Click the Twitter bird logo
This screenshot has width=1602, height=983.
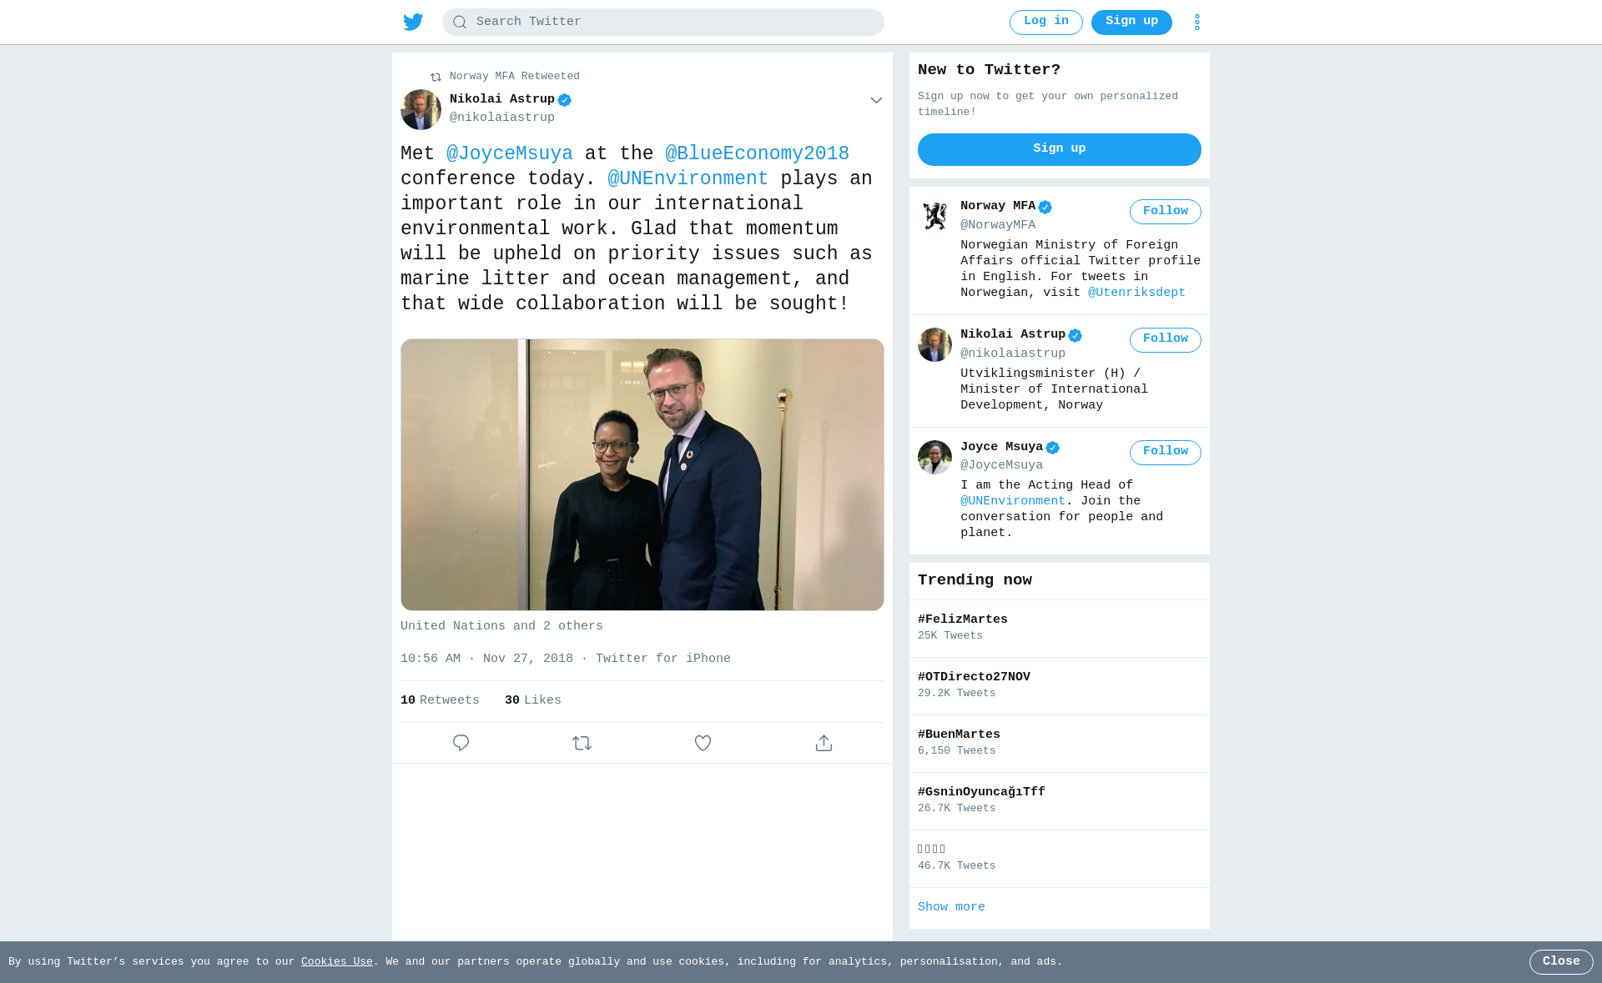[x=413, y=22]
